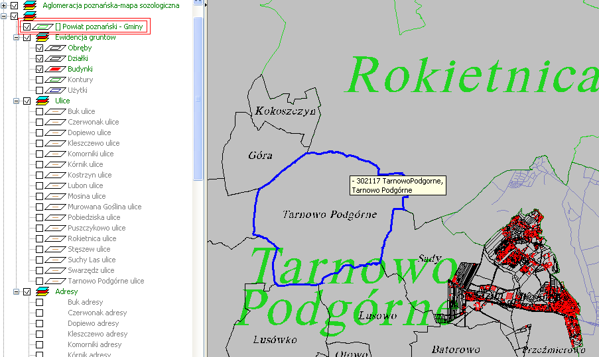Click the layer panel vertical scrollbar thumb
The width and height of the screenshot is (599, 357).
198,98
